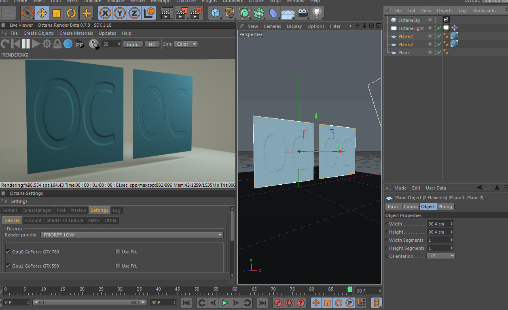Select the Live Selection arrow tool
This screenshot has width=508, height=310.
click(x=28, y=13)
